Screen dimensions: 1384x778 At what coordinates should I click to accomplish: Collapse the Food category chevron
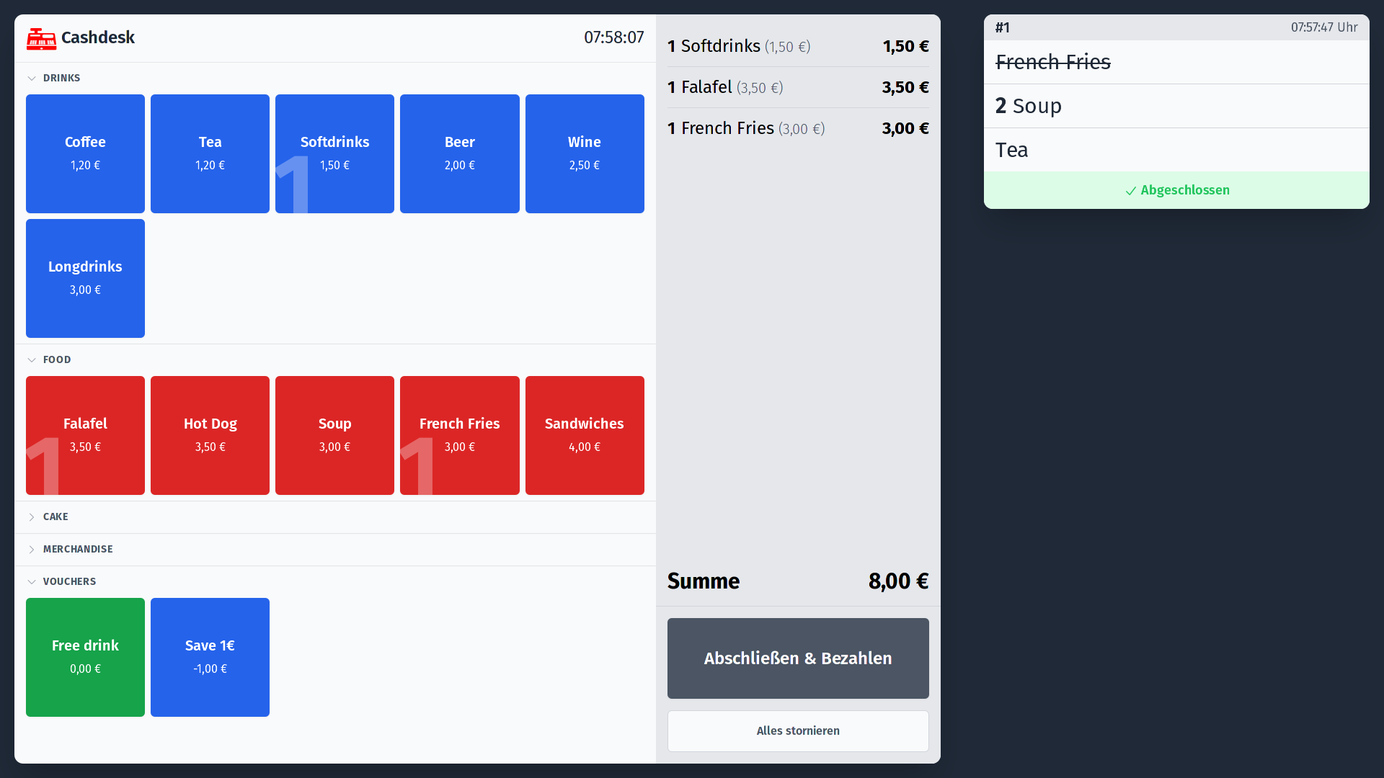[32, 360]
